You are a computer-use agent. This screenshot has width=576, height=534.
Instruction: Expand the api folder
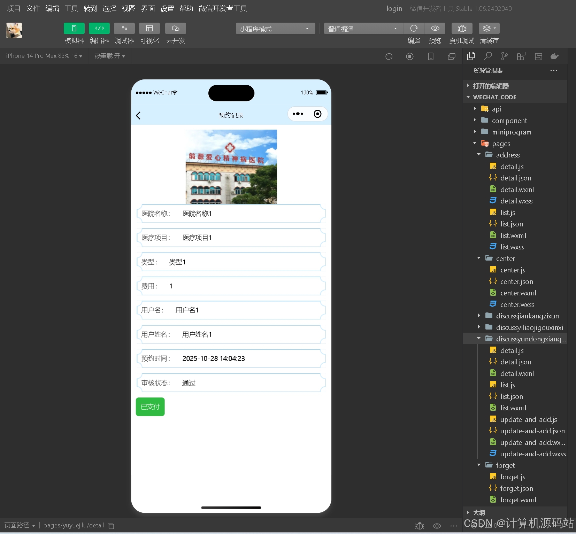tap(515, 109)
